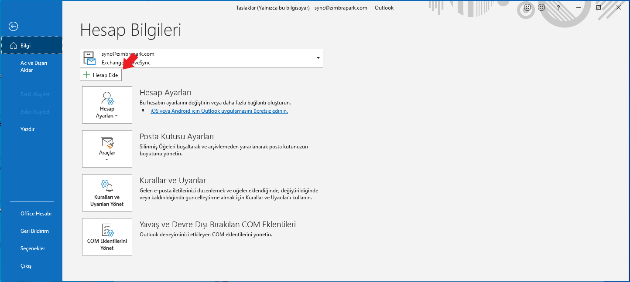
Task: Click the Posta Kutusu Ayarları heading
Action: (x=177, y=137)
